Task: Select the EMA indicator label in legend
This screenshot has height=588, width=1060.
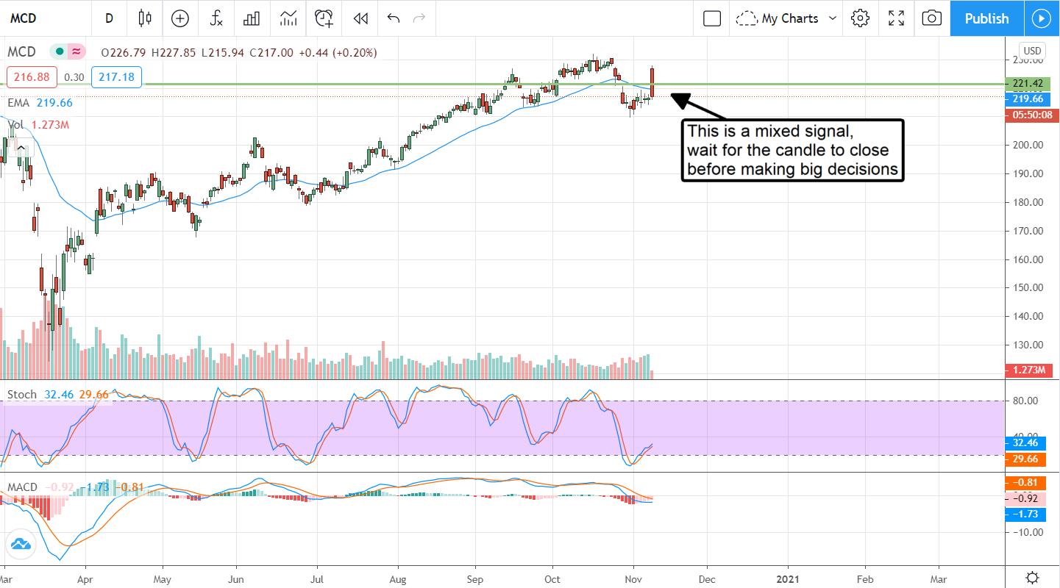Action: pos(18,103)
